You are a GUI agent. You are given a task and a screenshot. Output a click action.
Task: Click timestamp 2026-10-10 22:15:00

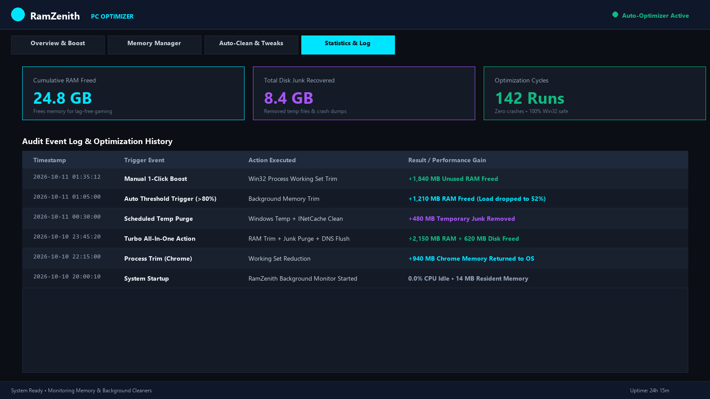click(x=67, y=257)
